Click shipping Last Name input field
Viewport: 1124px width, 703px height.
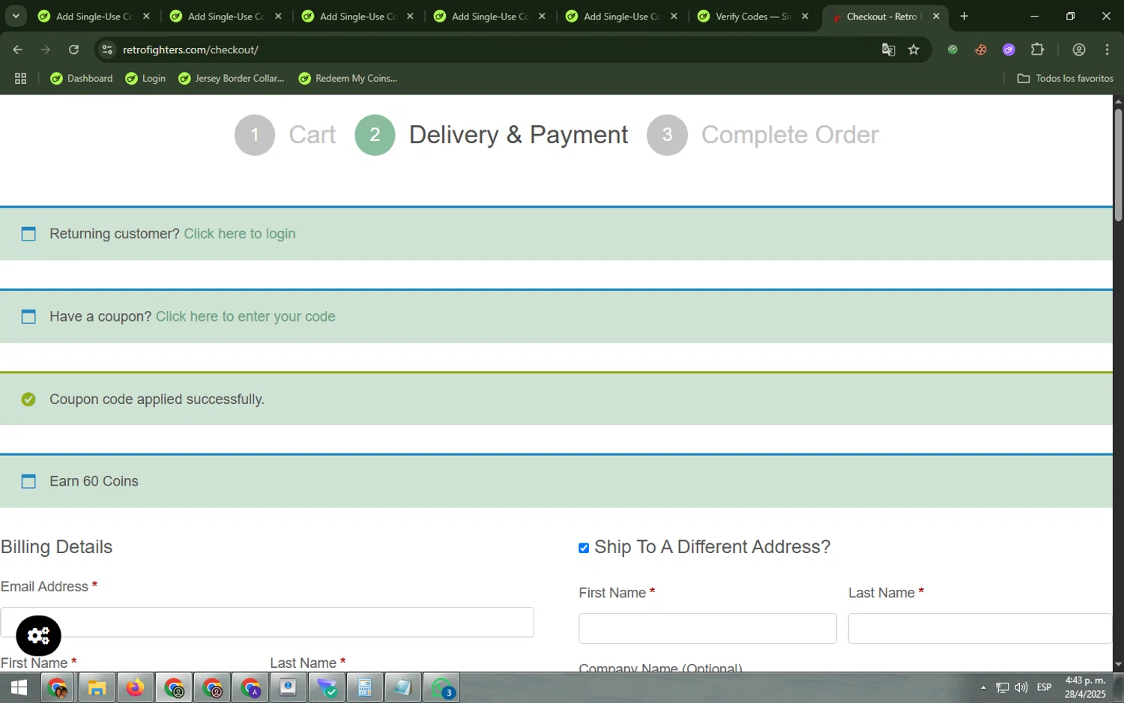[x=980, y=629]
